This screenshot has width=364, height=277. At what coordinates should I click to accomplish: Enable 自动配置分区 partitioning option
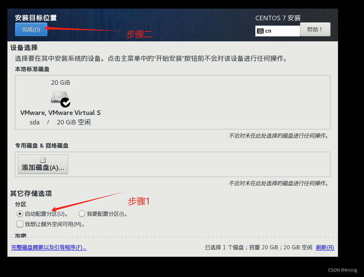tap(19, 214)
